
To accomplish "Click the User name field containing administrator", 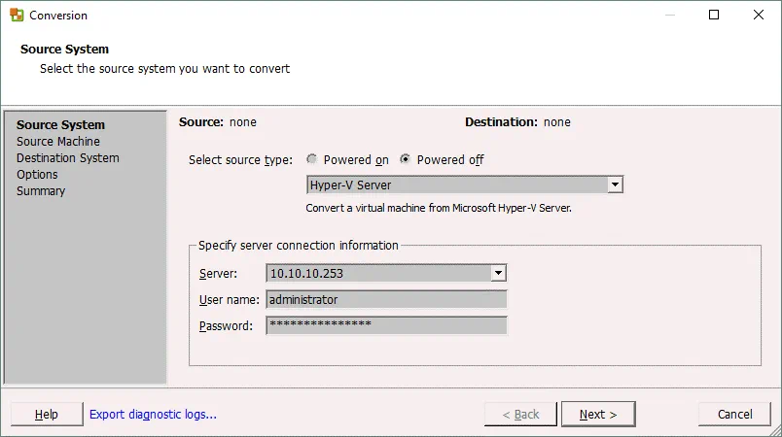I will (386, 300).
